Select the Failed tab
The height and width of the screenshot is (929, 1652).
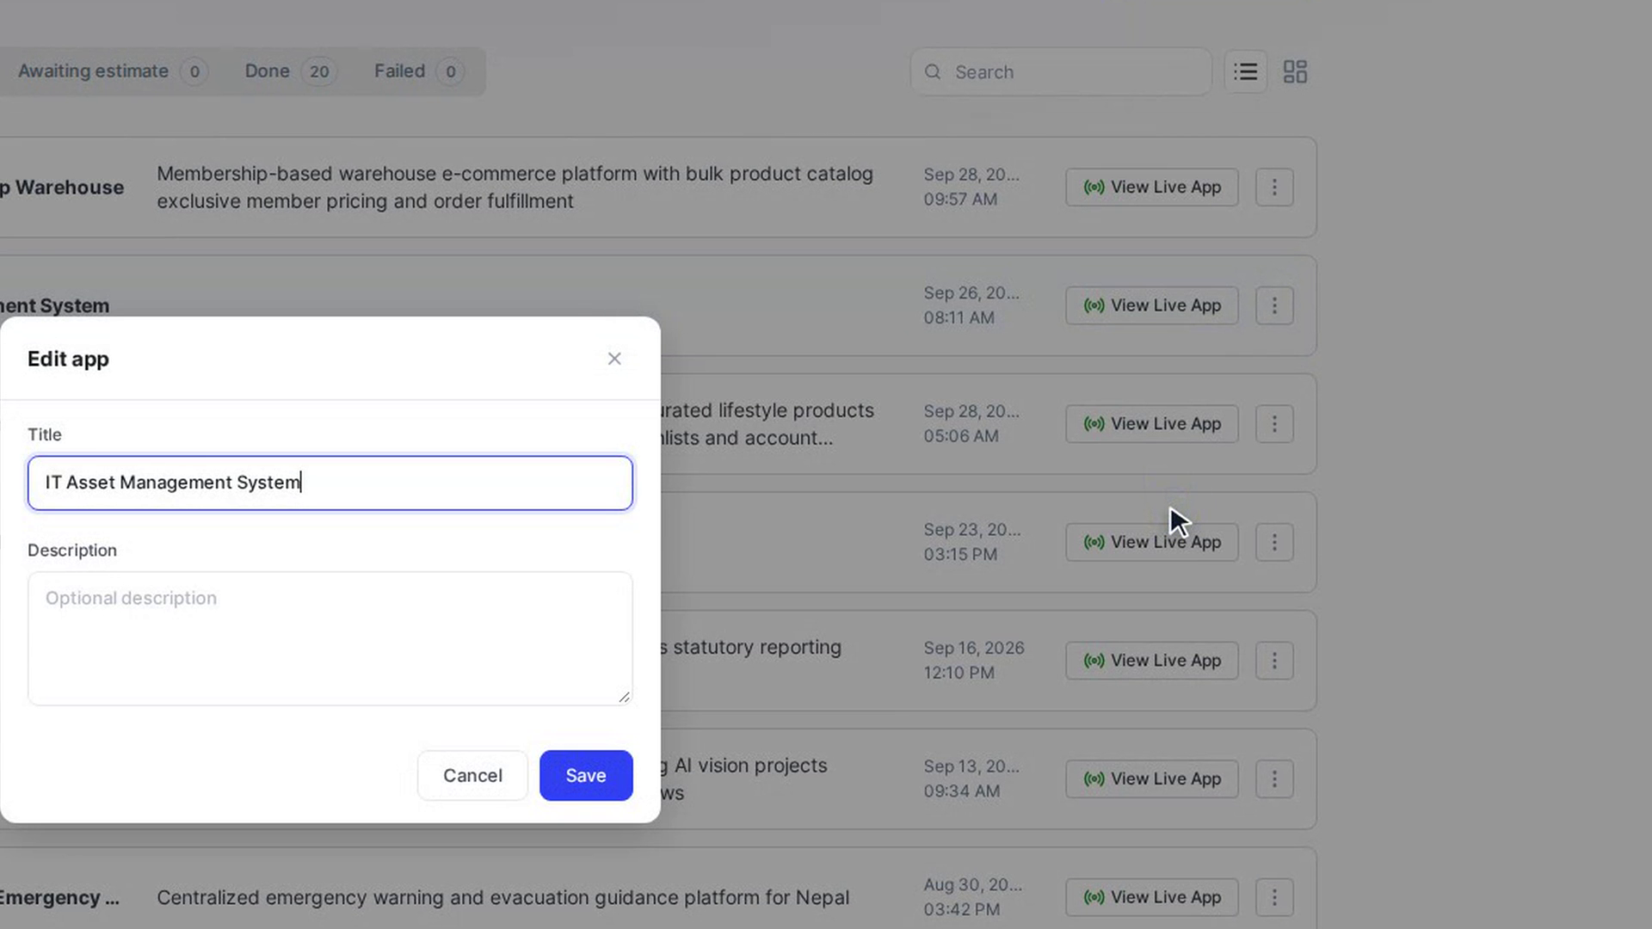[x=419, y=71]
